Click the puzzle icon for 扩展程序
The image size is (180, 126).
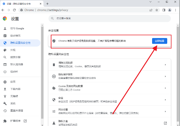coord(5,121)
